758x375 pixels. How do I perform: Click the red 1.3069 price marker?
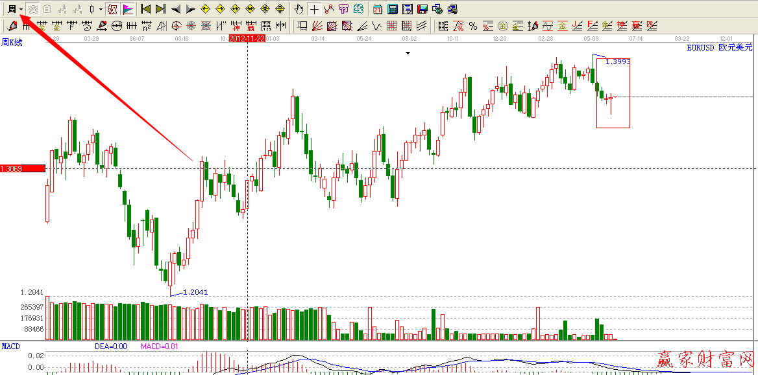click(23, 168)
